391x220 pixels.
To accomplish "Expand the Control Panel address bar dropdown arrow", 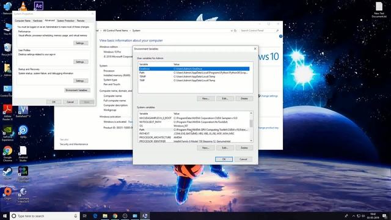I will pyautogui.click(x=232, y=31).
